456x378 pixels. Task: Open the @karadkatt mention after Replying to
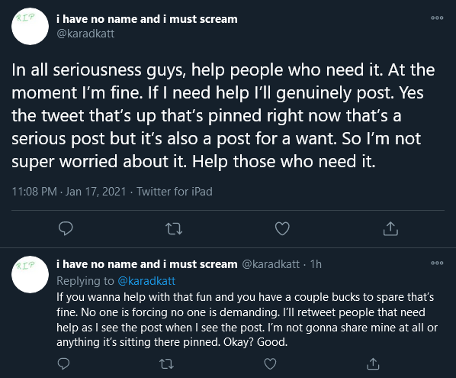coord(146,281)
